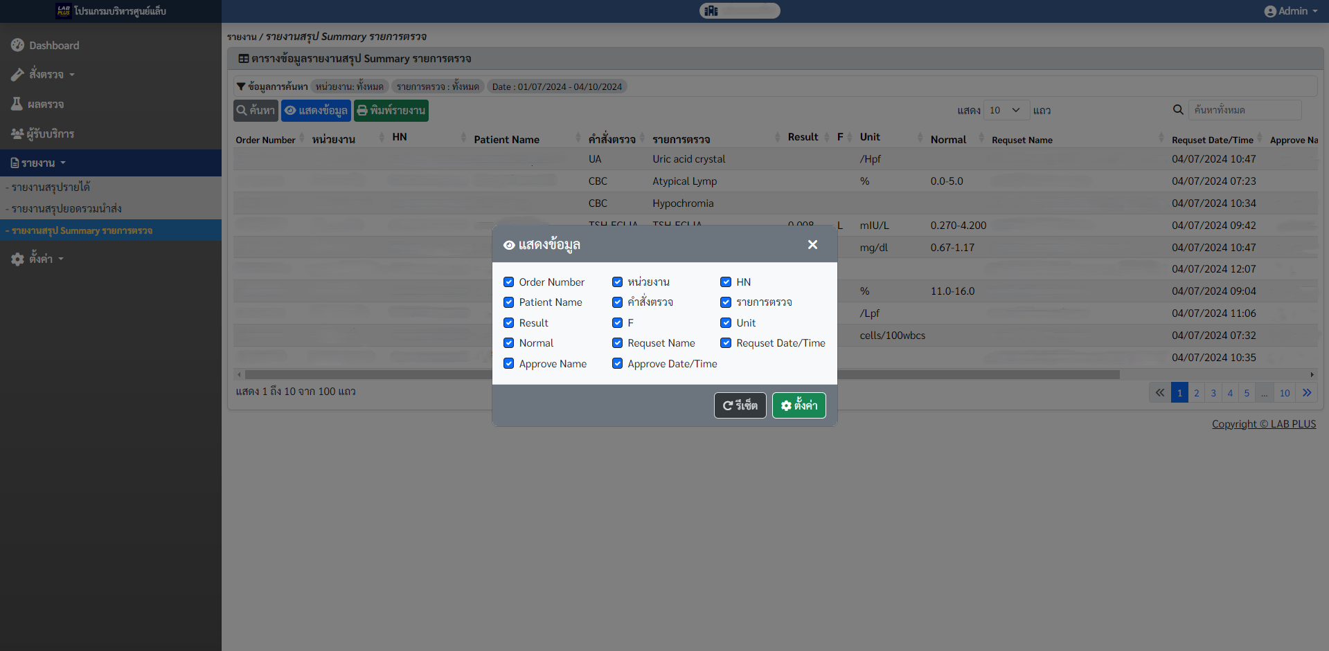Open รายงานสรุปรายได้ report menu item
This screenshot has width=1329, height=651.
[51, 187]
